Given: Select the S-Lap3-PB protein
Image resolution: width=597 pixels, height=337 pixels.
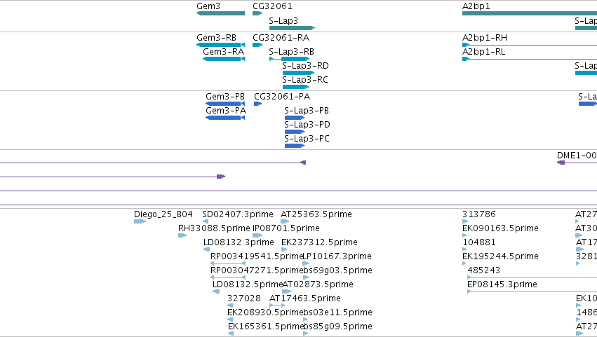Looking at the screenshot, I should pos(295,118).
